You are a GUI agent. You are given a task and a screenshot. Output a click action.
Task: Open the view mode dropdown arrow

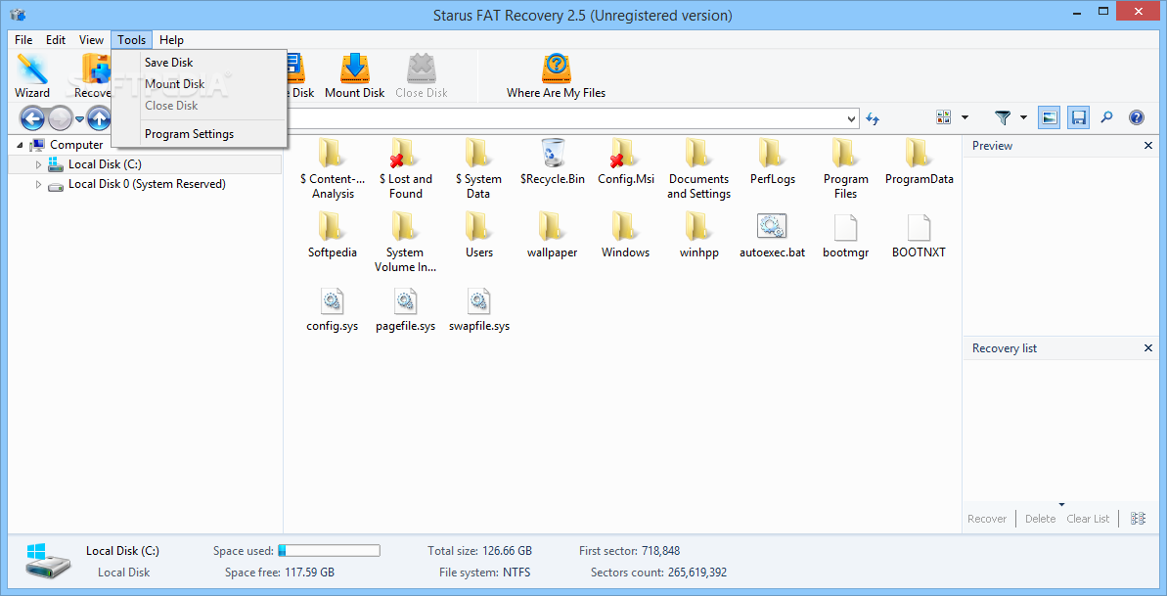coord(965,117)
